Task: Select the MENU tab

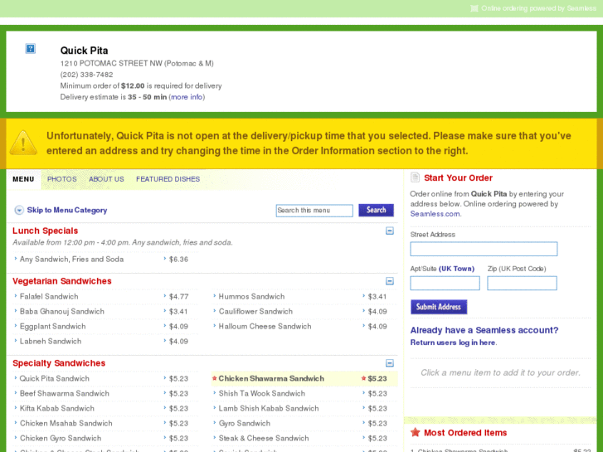Action: pos(23,179)
